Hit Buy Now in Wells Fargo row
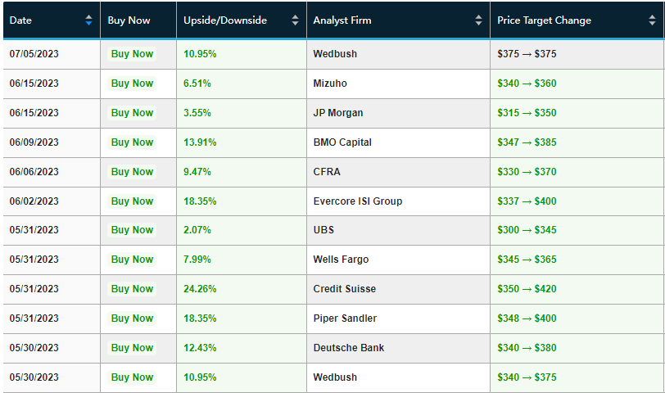This screenshot has height=393, width=665. click(x=132, y=260)
